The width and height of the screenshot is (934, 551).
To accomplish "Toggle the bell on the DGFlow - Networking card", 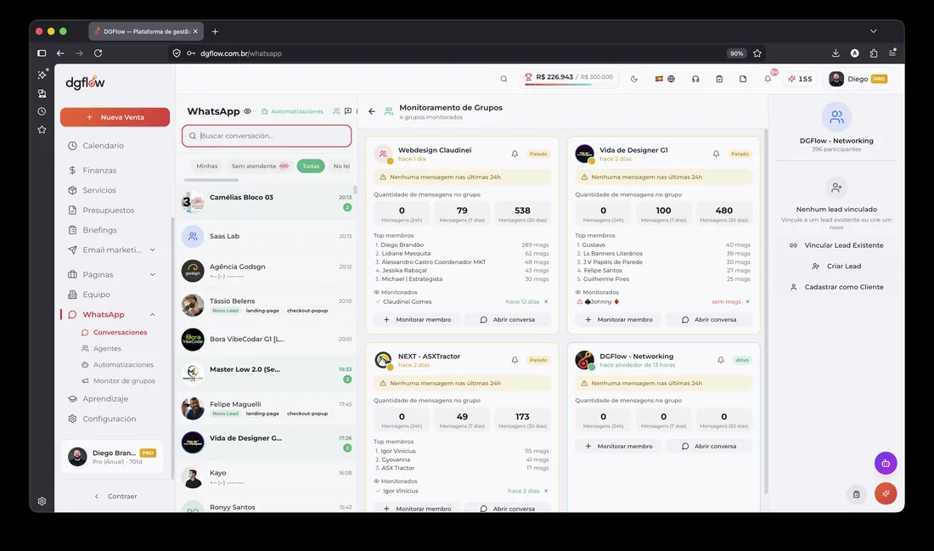I will [x=721, y=360].
